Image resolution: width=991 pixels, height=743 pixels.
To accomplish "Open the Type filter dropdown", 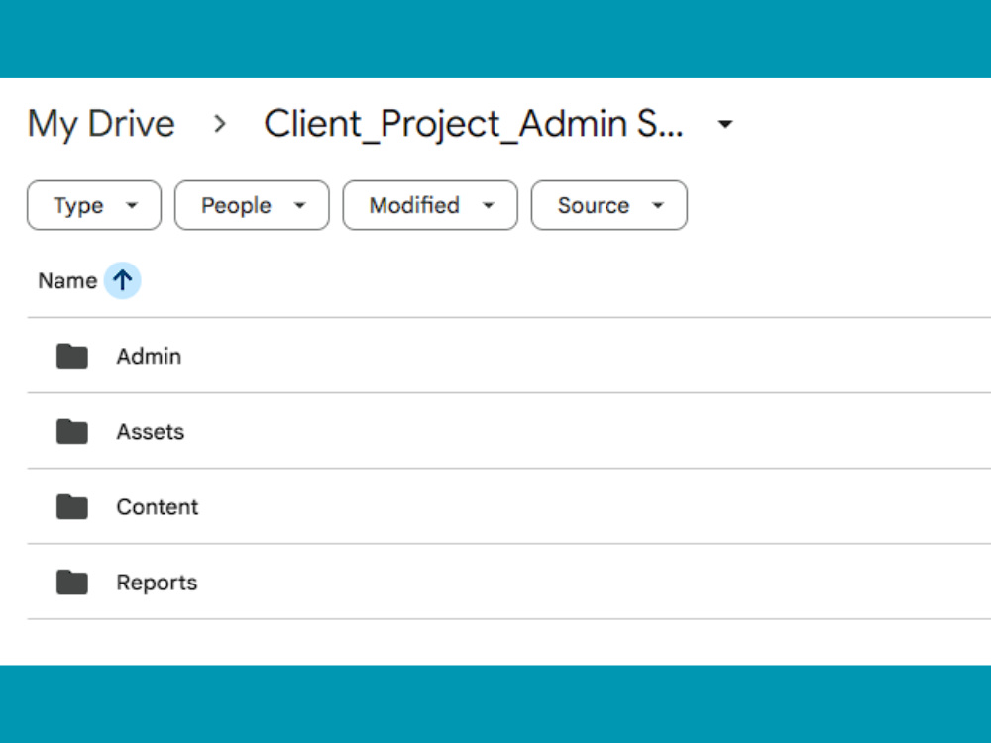I will (93, 205).
